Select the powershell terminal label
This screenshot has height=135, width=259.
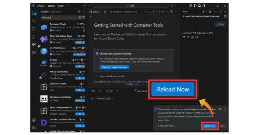(x=141, y=91)
